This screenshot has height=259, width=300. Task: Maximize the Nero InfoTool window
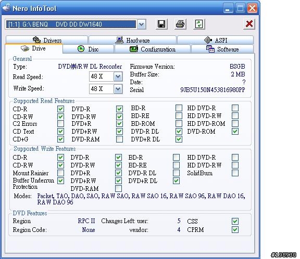click(240, 8)
